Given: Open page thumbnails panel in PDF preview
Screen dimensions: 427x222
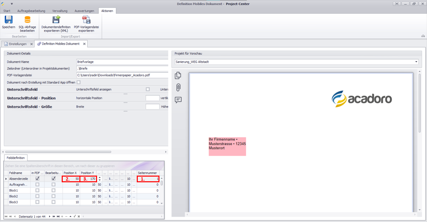Looking at the screenshot, I should click(178, 76).
